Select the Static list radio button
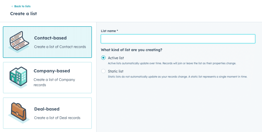The width and height of the screenshot is (262, 132). coord(103,71)
